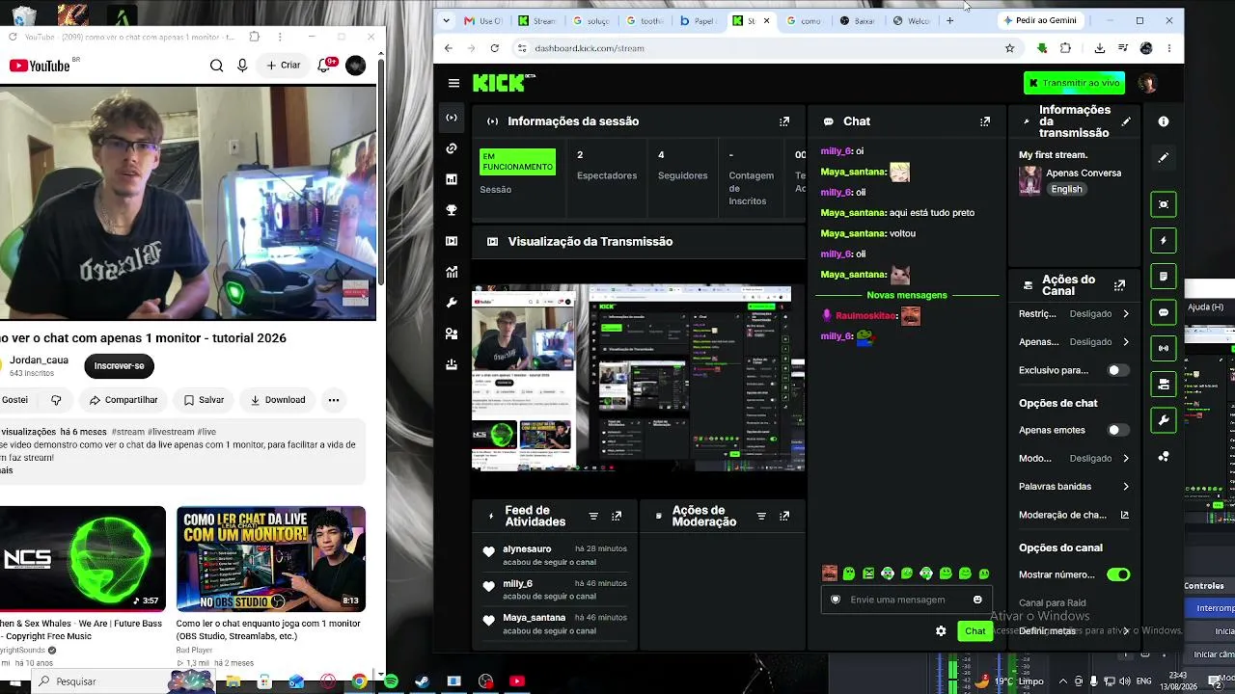Reload the Kick dashboard page

494,48
